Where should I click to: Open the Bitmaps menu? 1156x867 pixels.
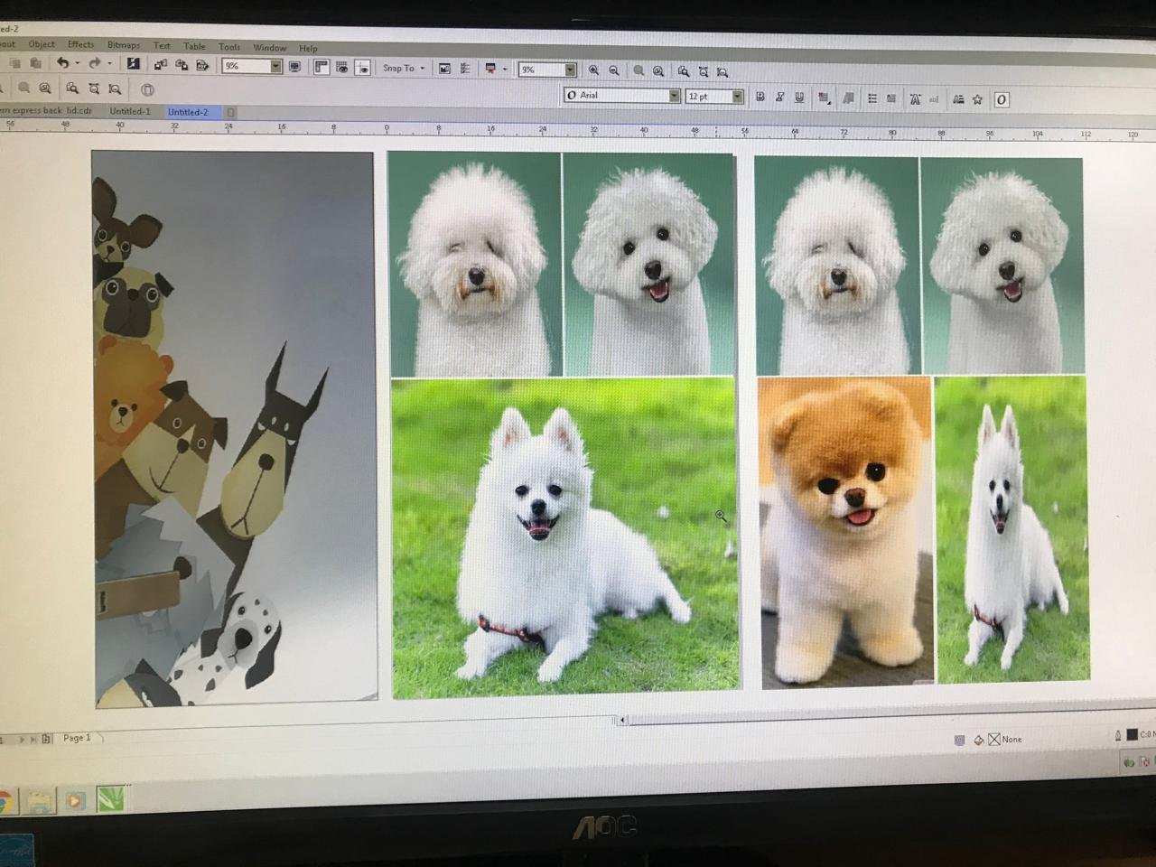124,45
